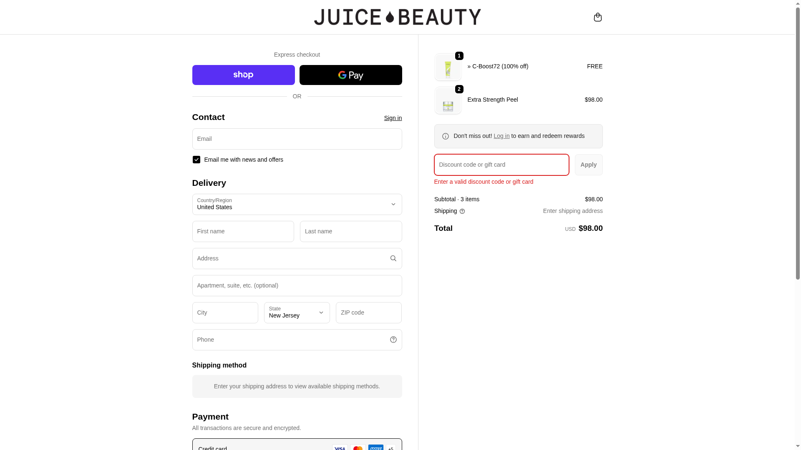801x450 pixels.
Task: Click the Discount code or gift card field
Action: click(x=501, y=165)
